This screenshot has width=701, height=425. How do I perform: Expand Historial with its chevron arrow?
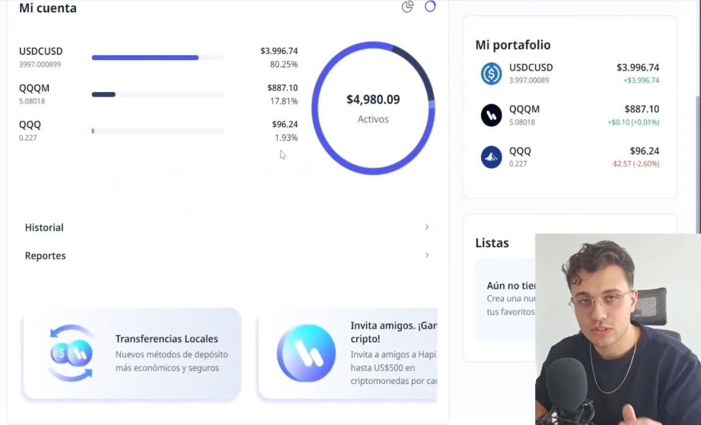[x=427, y=227]
